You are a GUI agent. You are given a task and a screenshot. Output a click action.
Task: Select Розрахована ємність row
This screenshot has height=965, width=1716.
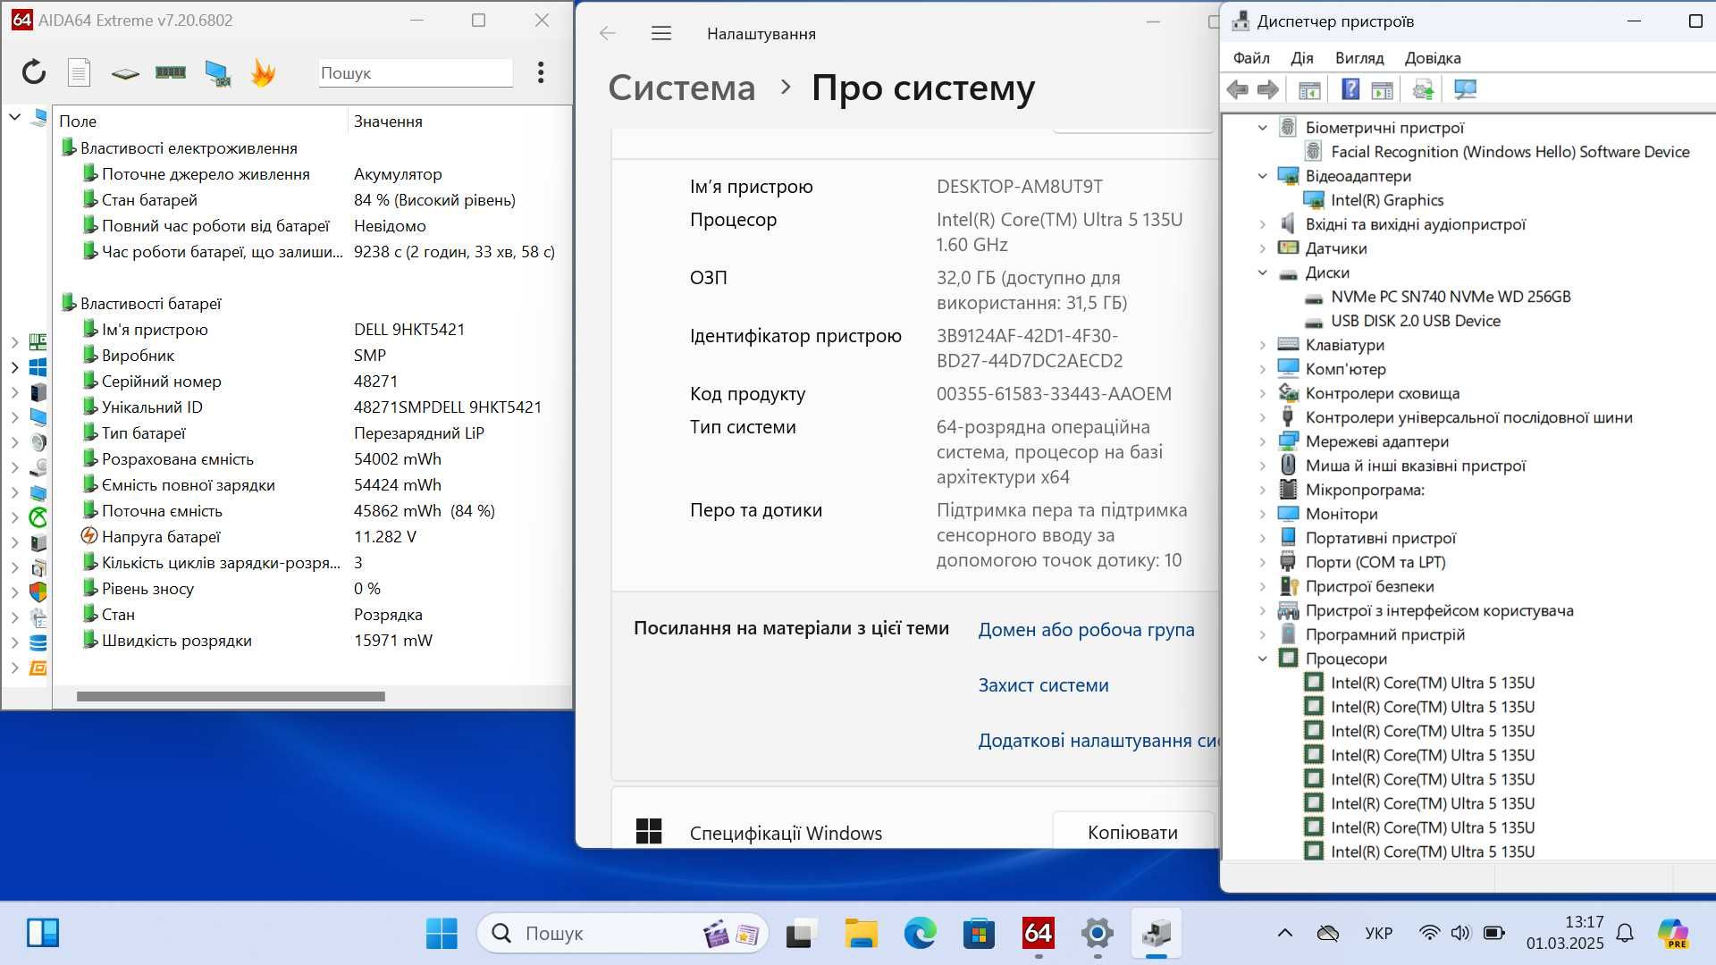click(313, 459)
